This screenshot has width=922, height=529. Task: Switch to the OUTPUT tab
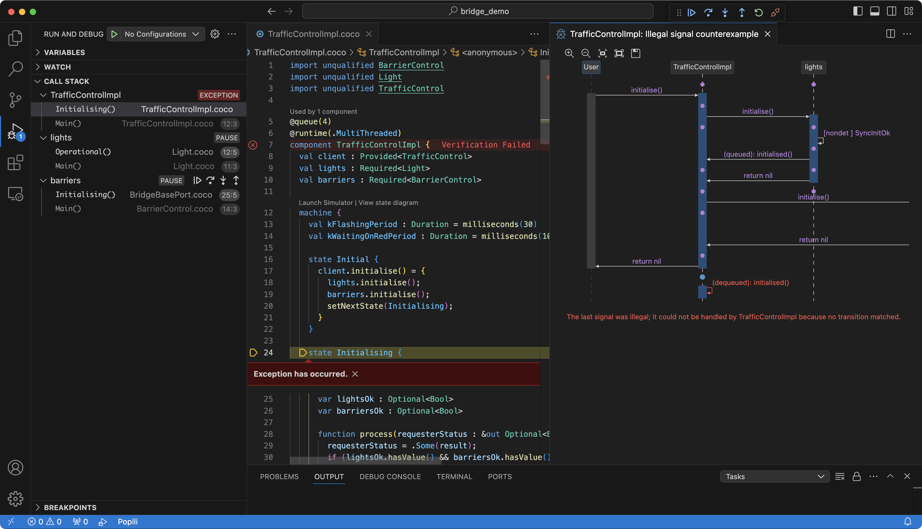tap(329, 476)
